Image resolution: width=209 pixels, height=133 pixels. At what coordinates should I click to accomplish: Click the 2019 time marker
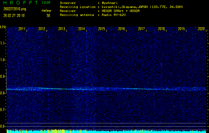pos(181,29)
